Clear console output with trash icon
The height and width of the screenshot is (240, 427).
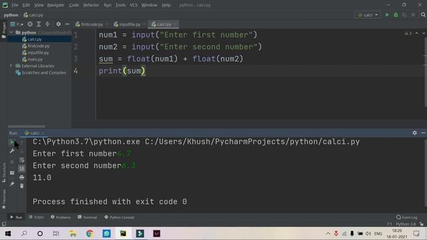pyautogui.click(x=22, y=186)
